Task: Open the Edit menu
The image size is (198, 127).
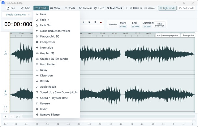Action: click(25, 8)
